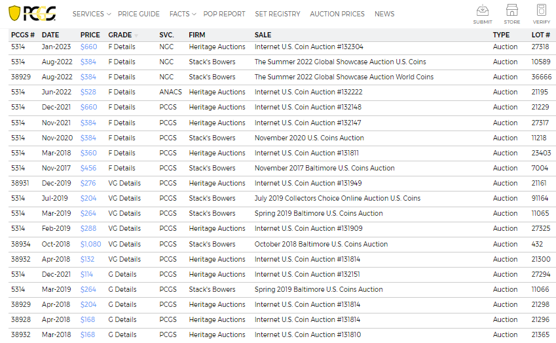The width and height of the screenshot is (556, 343).
Task: Open the Submit icon
Action: coord(483,14)
